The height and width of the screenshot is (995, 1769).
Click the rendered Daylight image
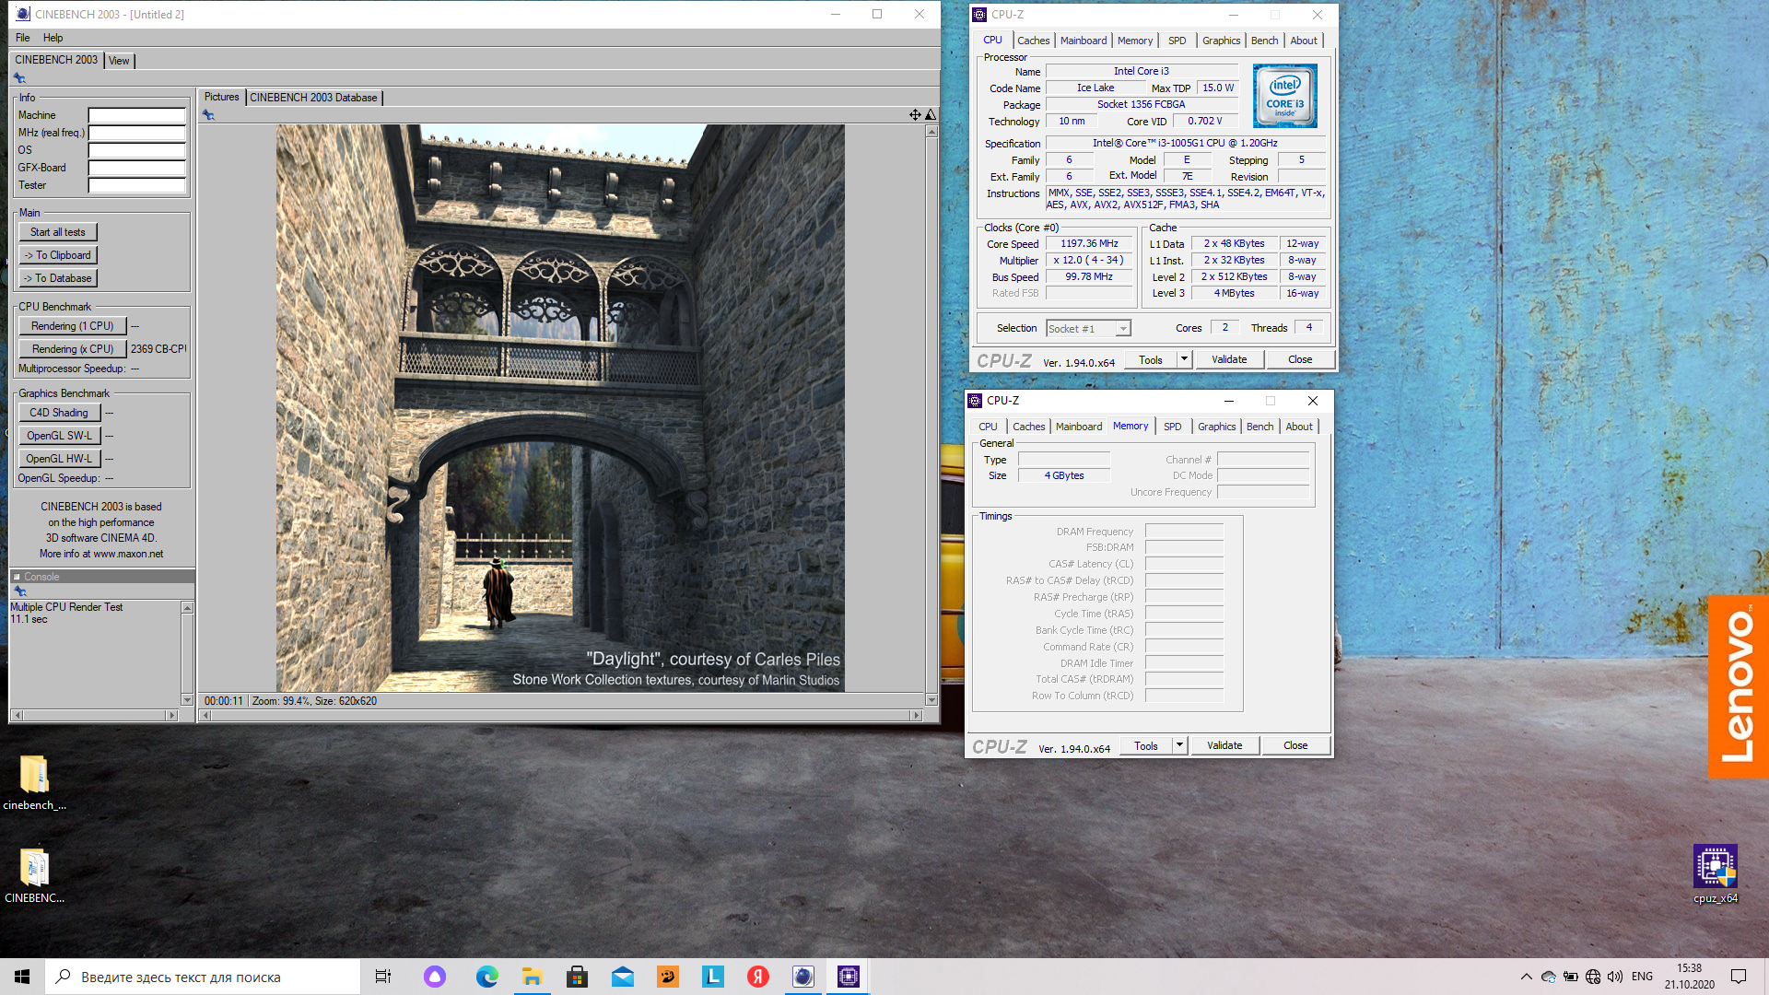(x=560, y=408)
